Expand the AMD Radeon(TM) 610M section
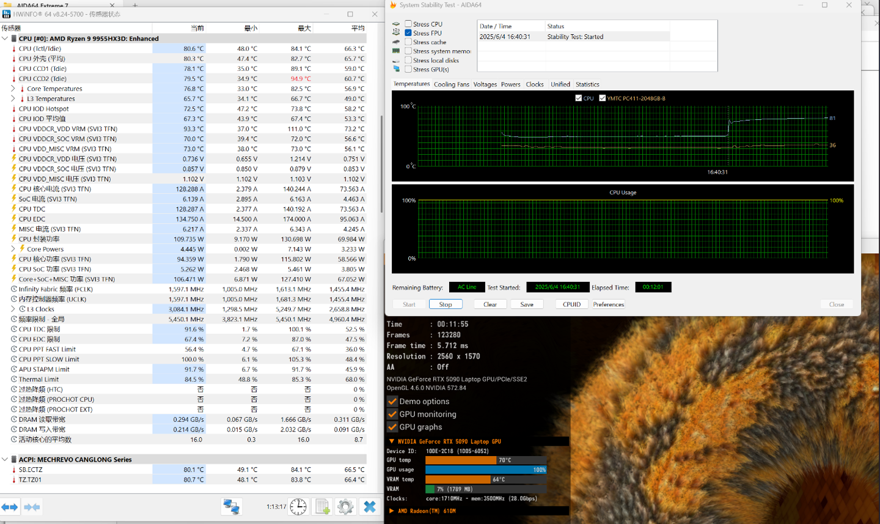 (391, 511)
